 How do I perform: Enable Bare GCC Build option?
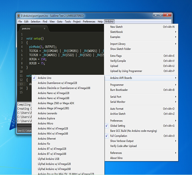pos(141,131)
